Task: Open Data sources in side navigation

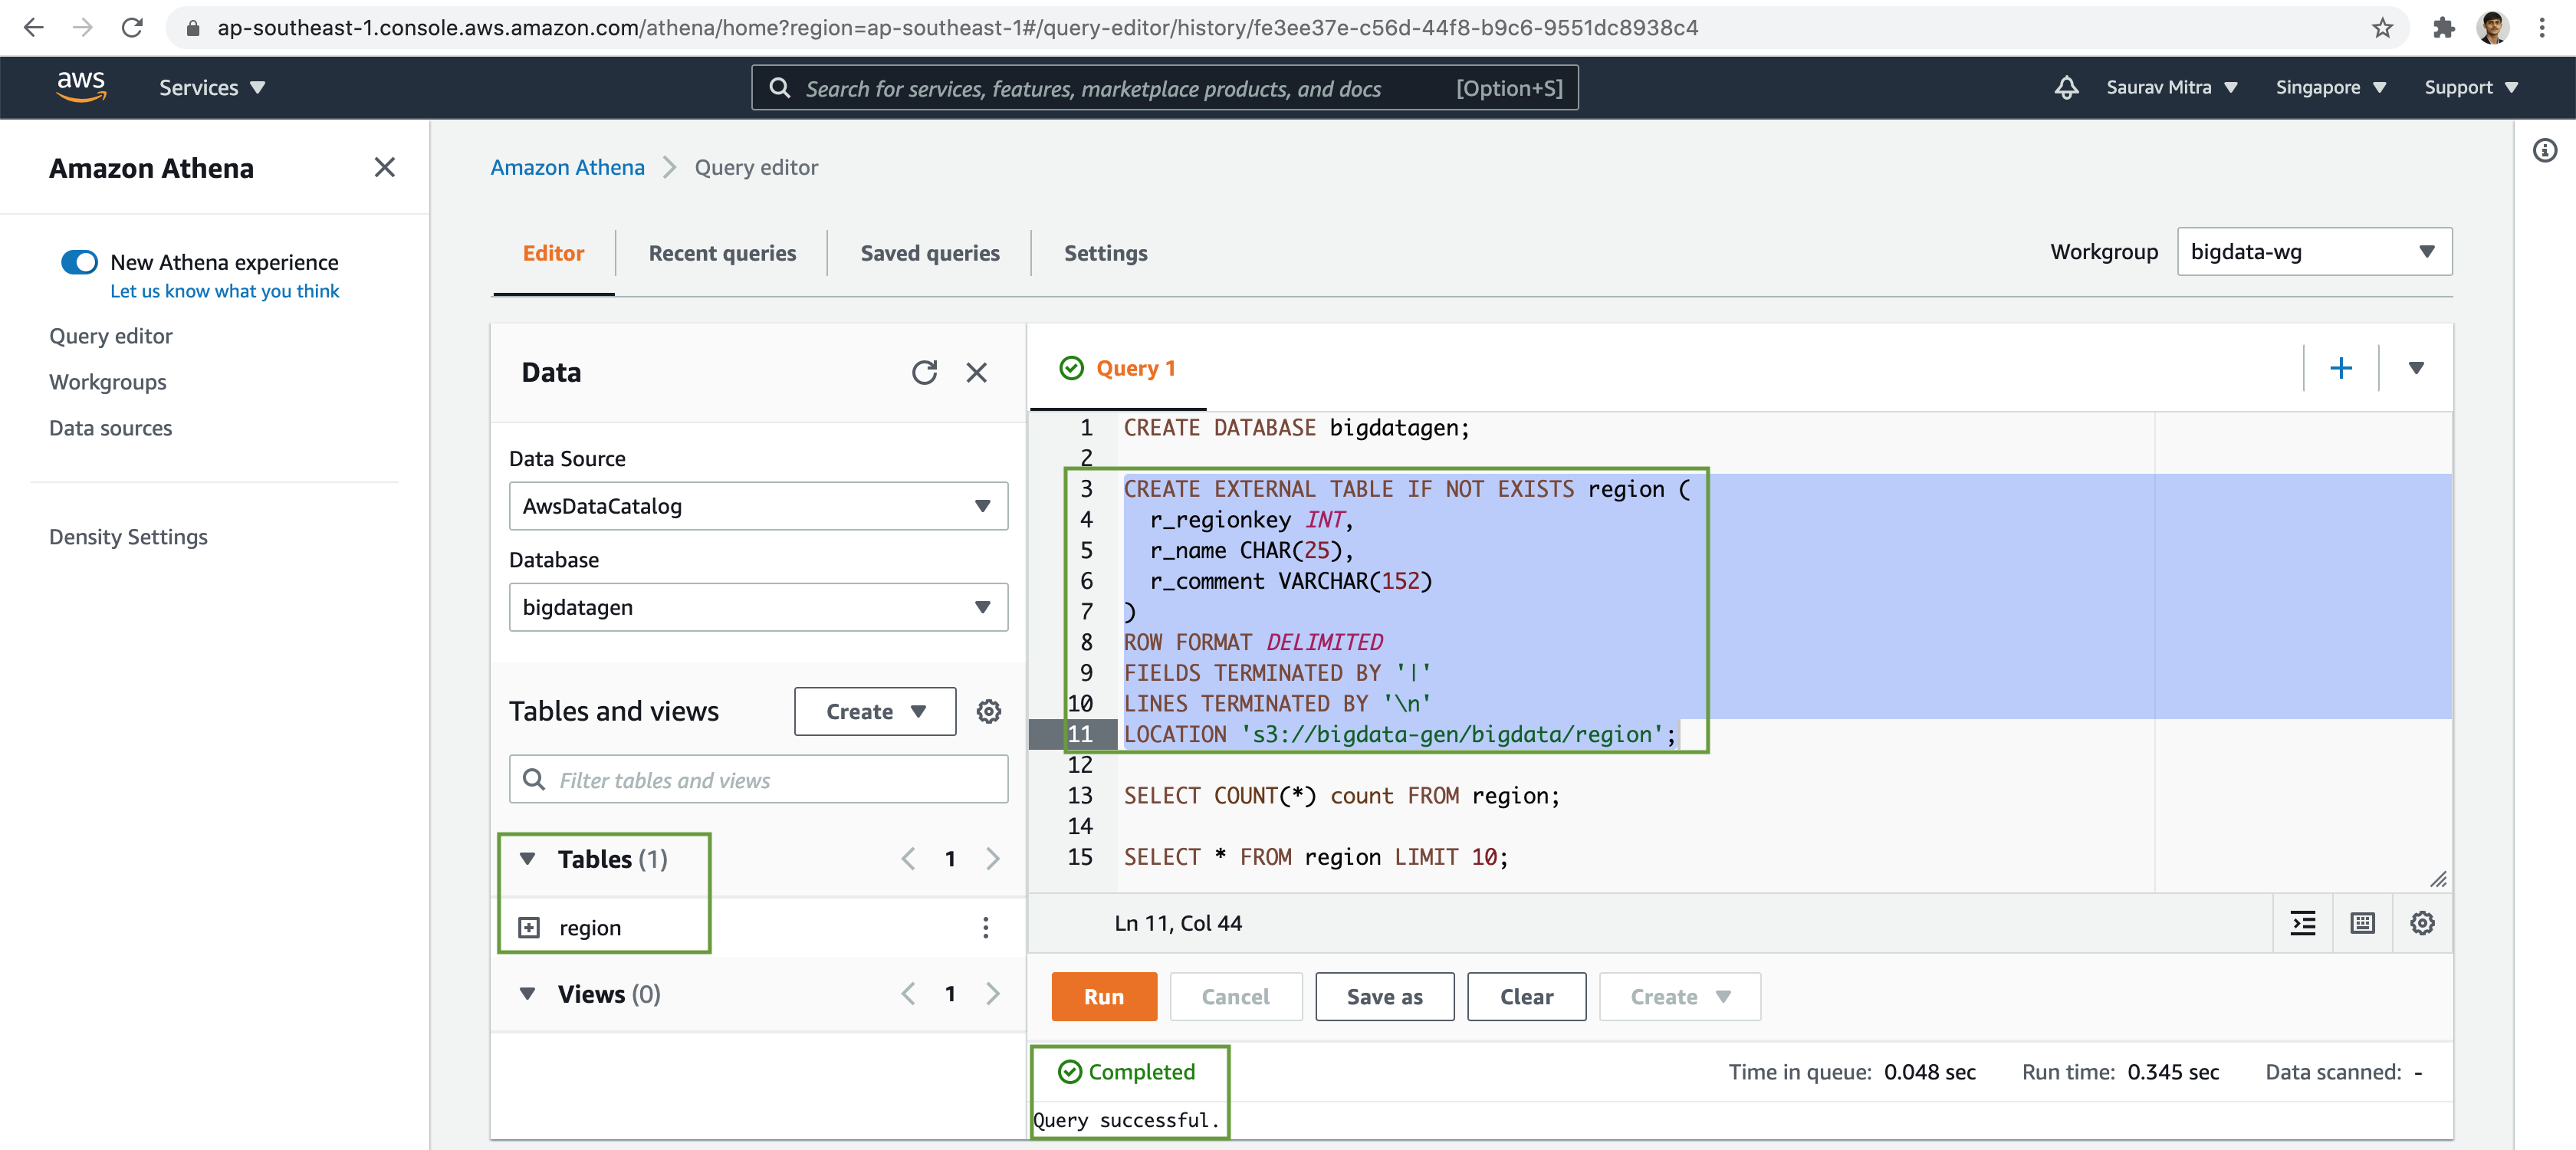Action: click(x=110, y=428)
